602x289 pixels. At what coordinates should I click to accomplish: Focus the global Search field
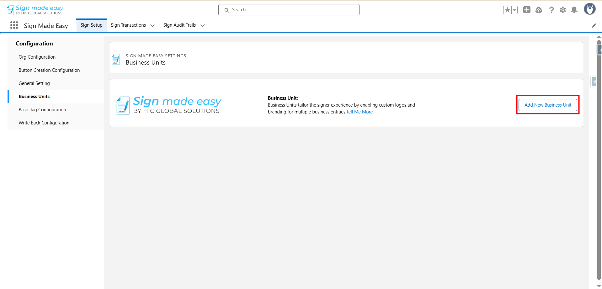click(289, 10)
